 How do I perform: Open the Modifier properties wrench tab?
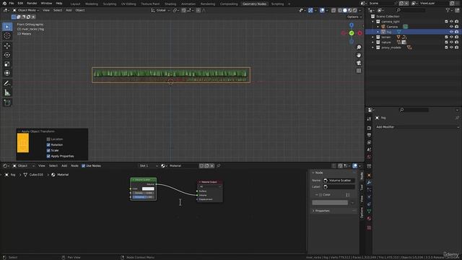(369, 183)
